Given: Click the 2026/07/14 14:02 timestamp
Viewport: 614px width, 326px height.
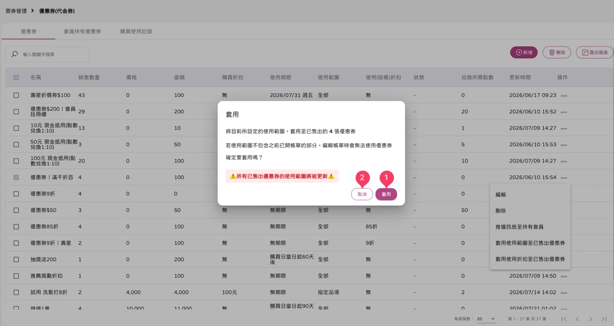Looking at the screenshot, I should [x=533, y=292].
